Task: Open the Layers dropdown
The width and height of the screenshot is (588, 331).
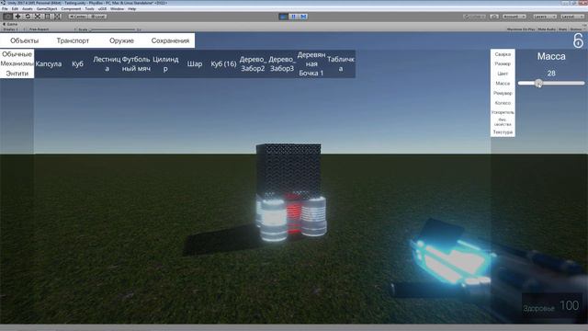Action: [545, 17]
